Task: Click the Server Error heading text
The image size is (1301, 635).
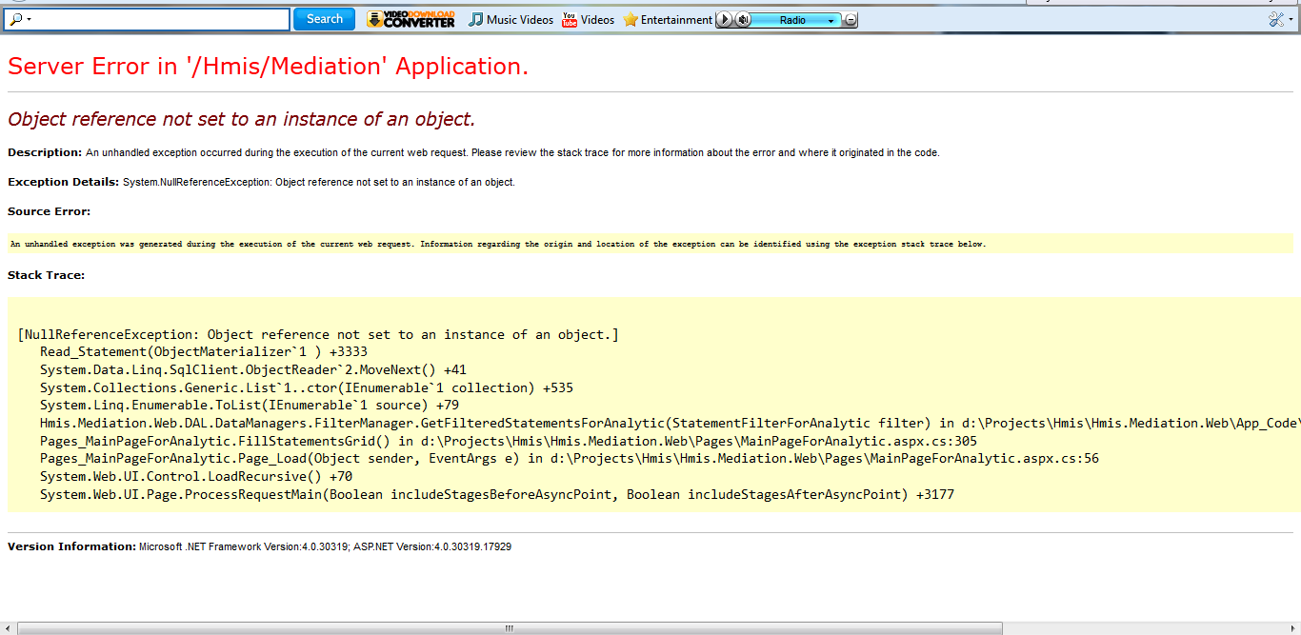Action: (268, 66)
